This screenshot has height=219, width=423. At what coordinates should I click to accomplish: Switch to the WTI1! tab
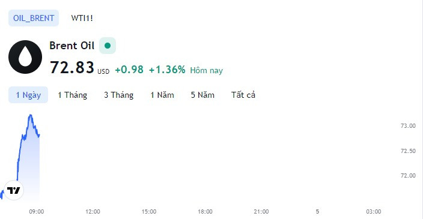pyautogui.click(x=82, y=18)
